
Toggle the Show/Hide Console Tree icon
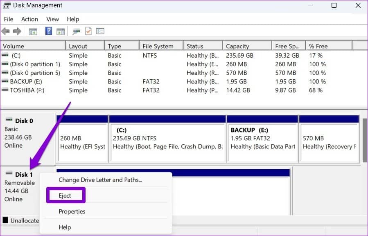33,31
